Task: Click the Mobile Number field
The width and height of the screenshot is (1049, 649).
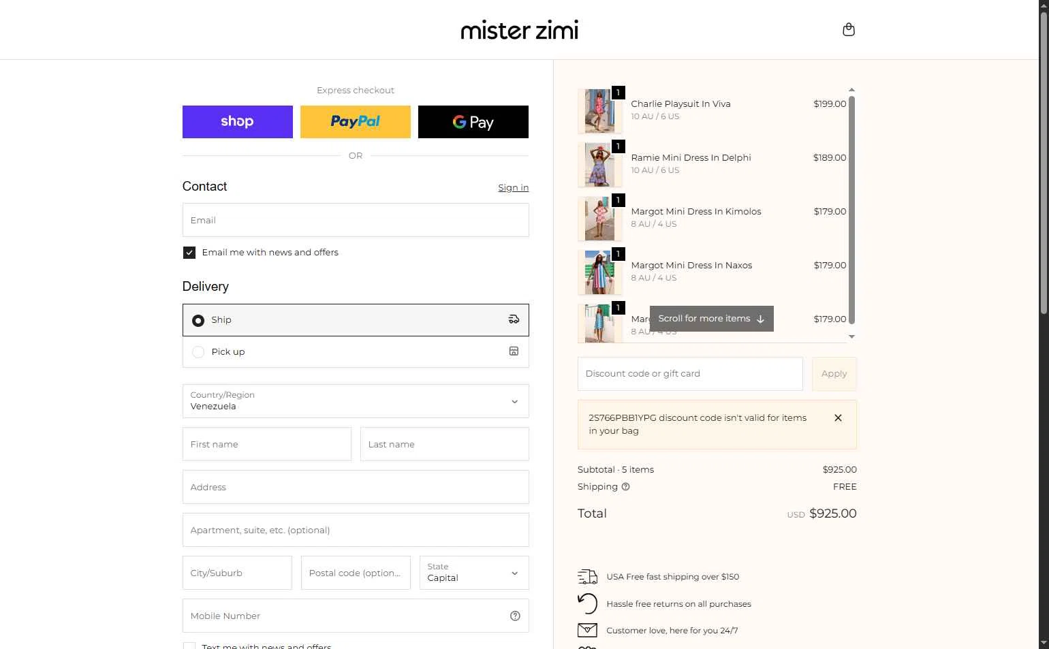Action: [x=356, y=616]
